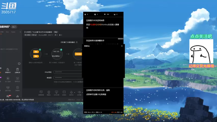Click into the stream key field
The image size is (217, 122).
tap(68, 78)
